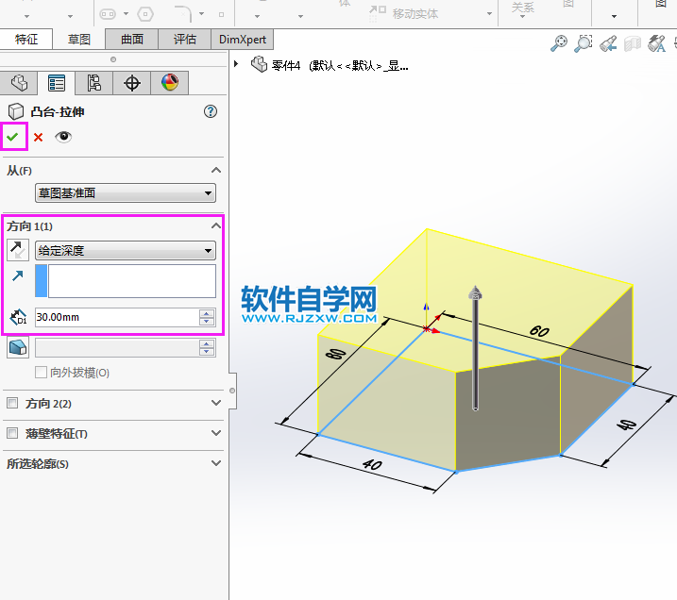This screenshot has width=677, height=600.
Task: Click sketch origin in viewport
Action: [x=427, y=329]
